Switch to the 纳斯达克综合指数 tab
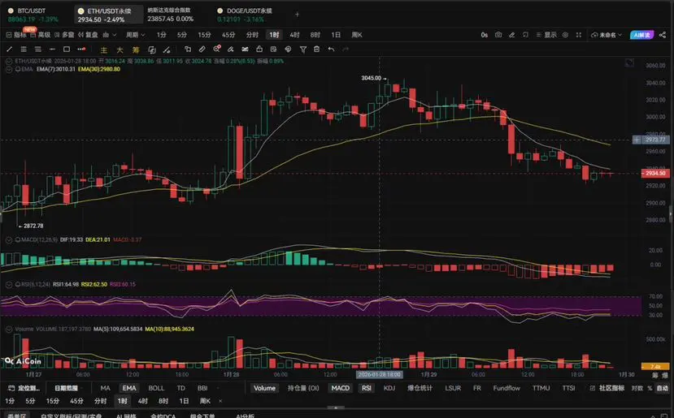 click(170, 15)
